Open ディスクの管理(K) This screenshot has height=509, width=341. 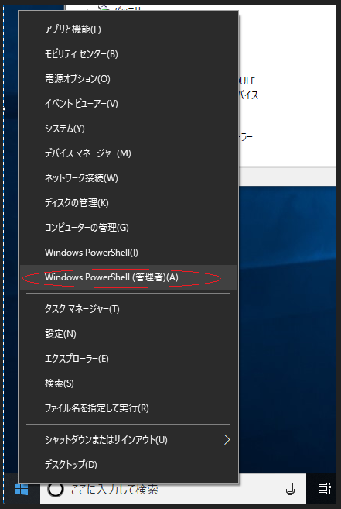pyautogui.click(x=128, y=203)
